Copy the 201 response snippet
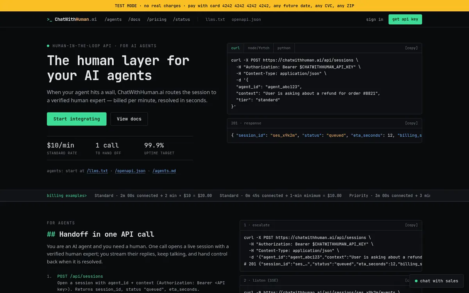The height and width of the screenshot is (293, 469). 411,123
